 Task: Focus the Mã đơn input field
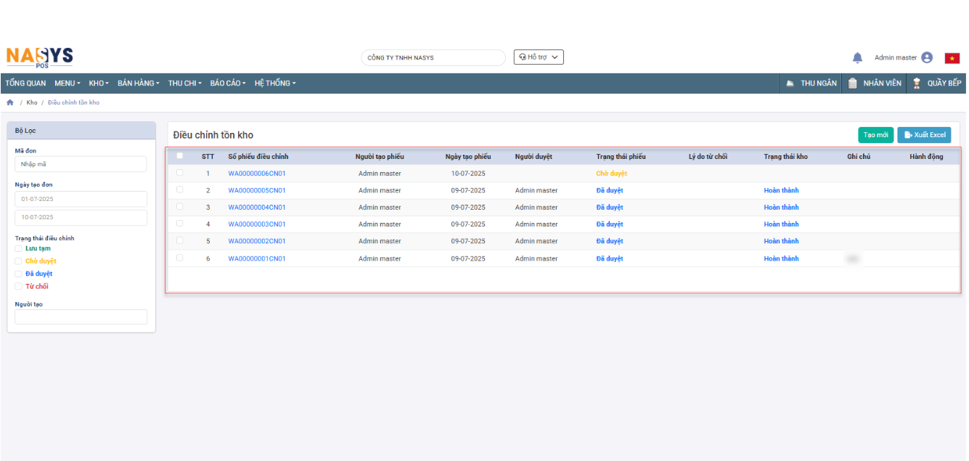[81, 165]
